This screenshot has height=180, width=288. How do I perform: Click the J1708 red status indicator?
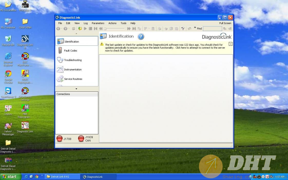point(60,139)
